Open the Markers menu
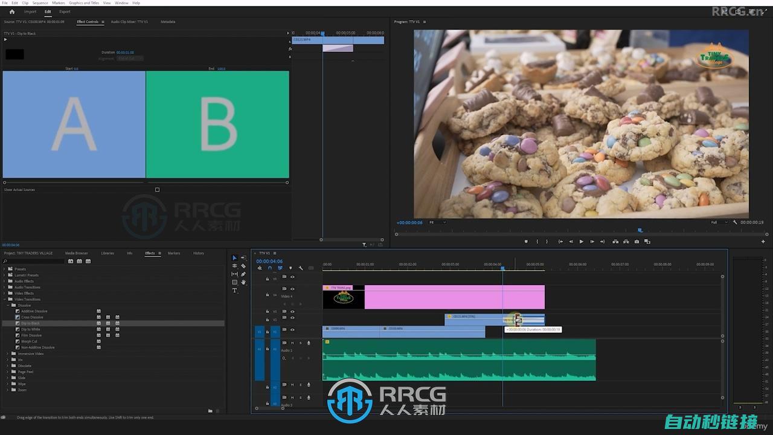The image size is (773, 435). pos(59,3)
